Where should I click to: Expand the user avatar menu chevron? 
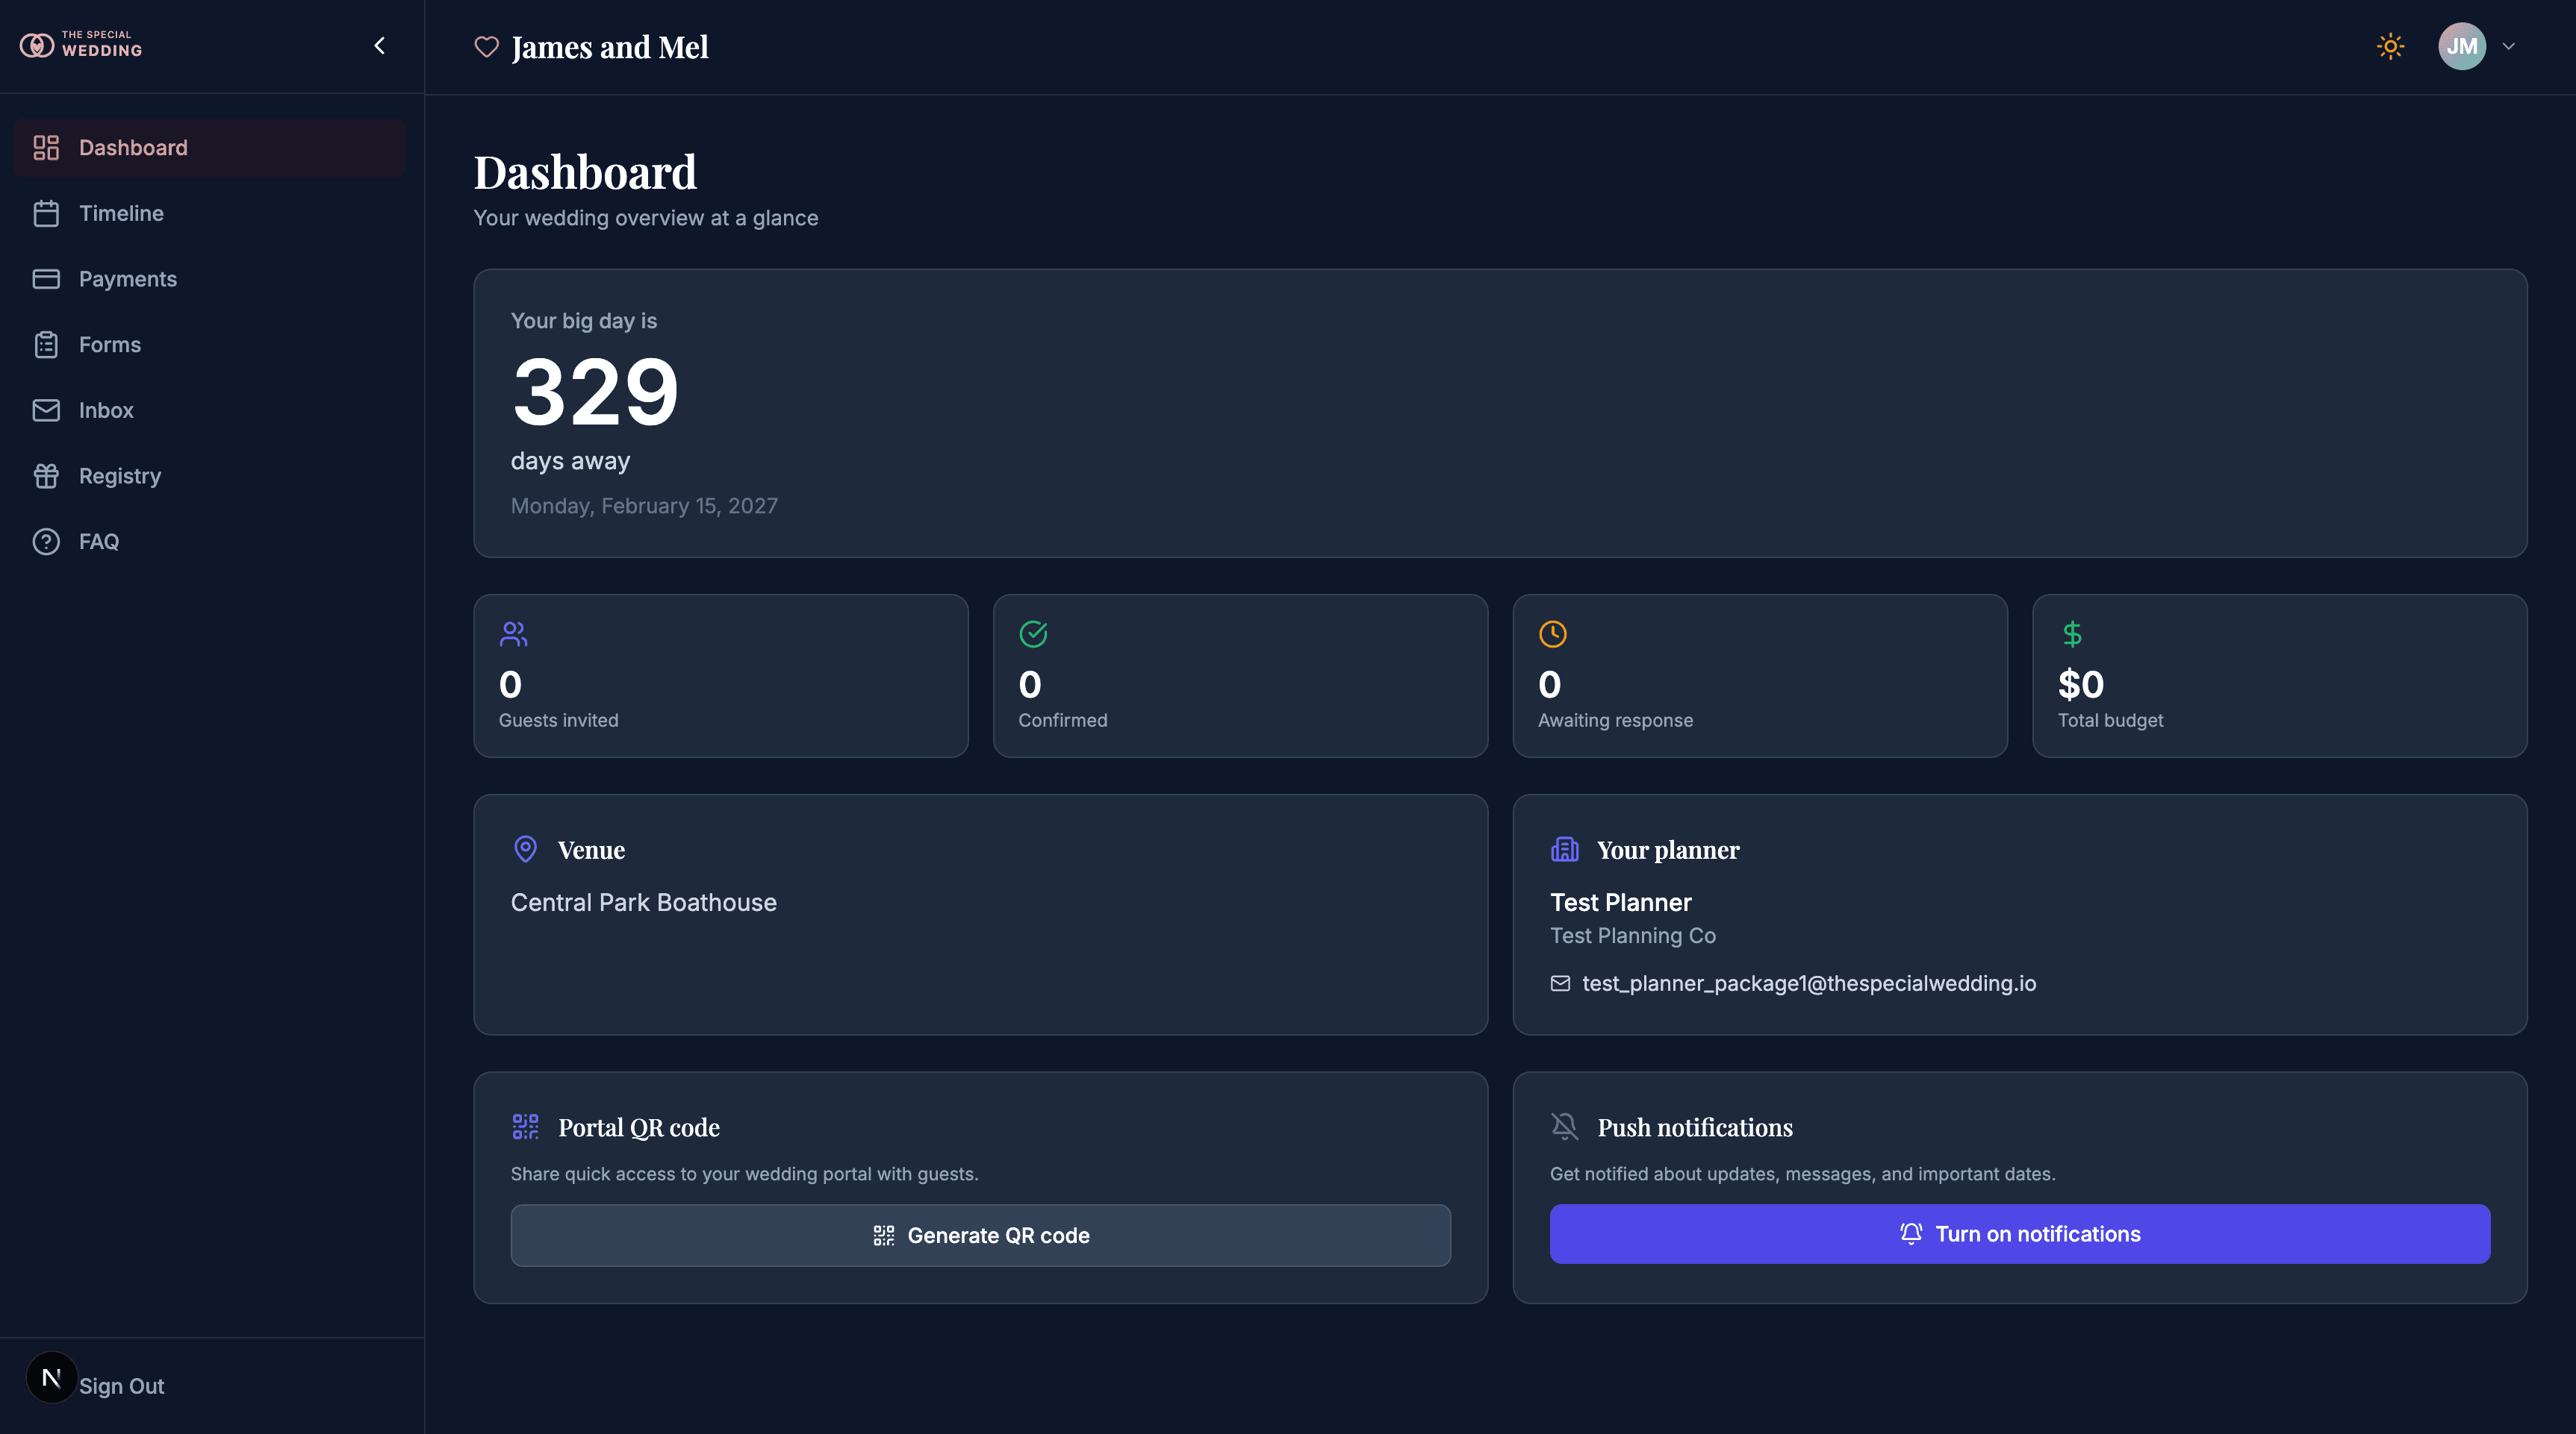(2509, 46)
